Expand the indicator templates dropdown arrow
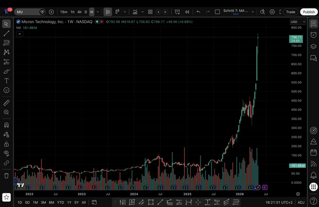The image size is (319, 207). (142, 12)
